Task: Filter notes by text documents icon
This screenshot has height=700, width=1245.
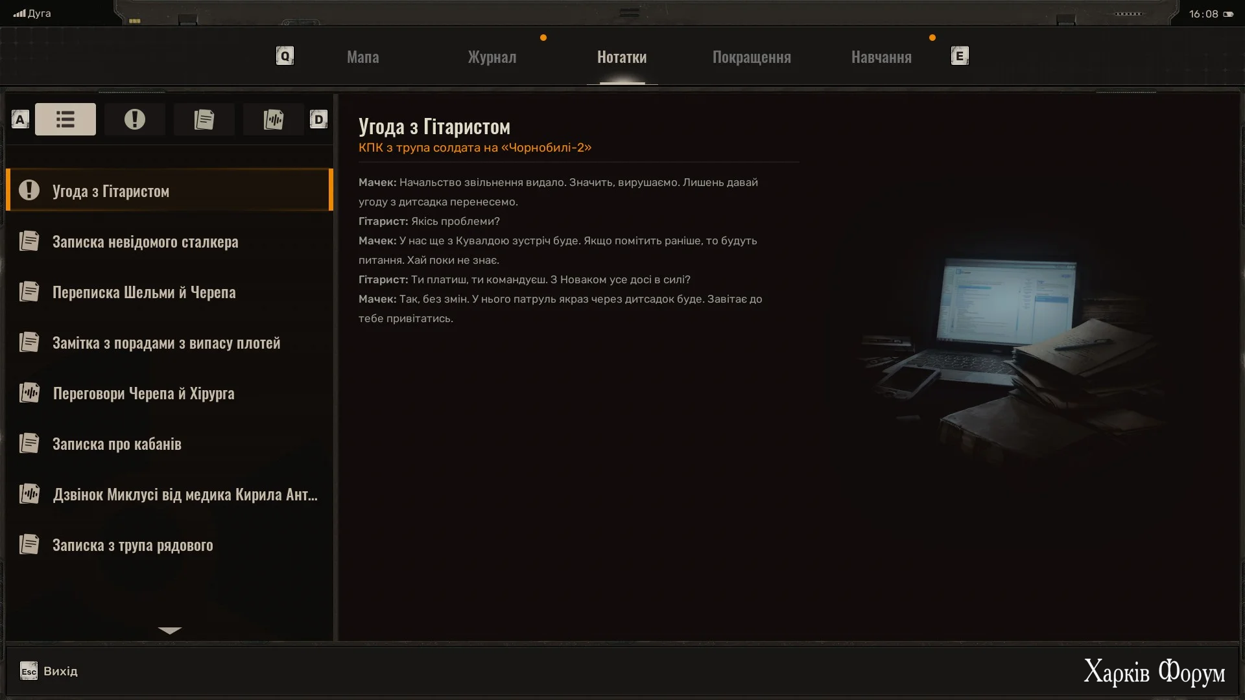Action: [204, 119]
